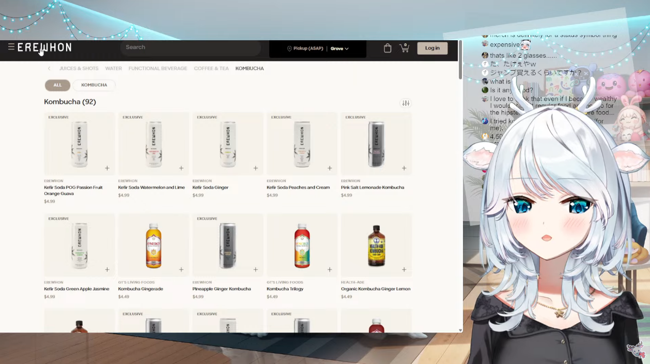Add Organic Kombucha Ginger Lemon with plus icon
The image size is (650, 364).
[404, 269]
